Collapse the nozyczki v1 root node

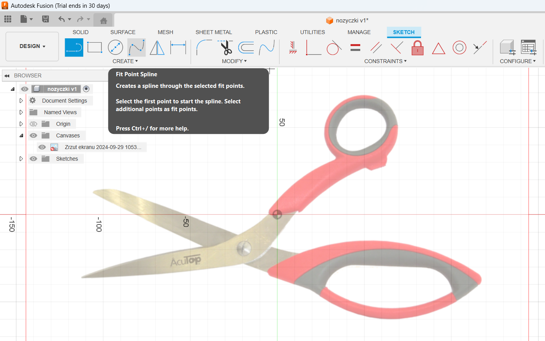(x=13, y=89)
